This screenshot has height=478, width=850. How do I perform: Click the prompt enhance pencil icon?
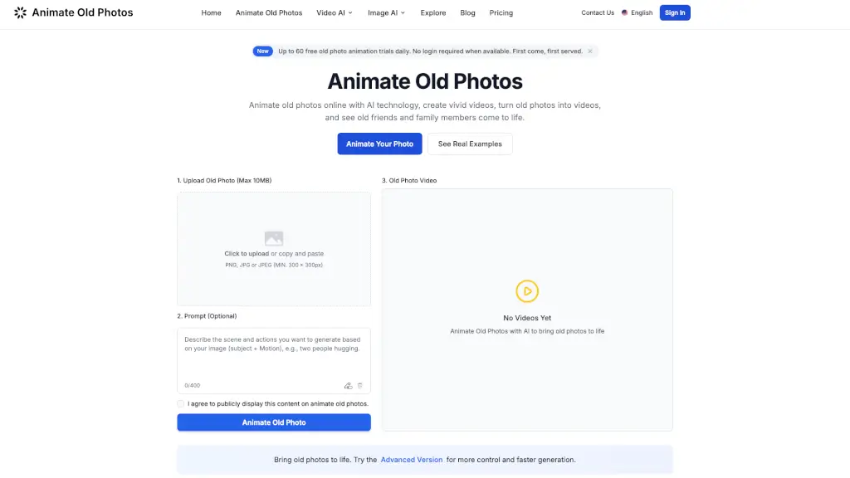[349, 385]
